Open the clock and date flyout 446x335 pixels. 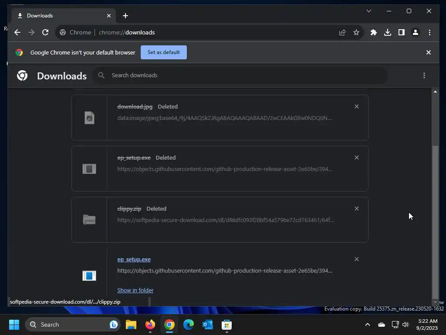pyautogui.click(x=427, y=325)
